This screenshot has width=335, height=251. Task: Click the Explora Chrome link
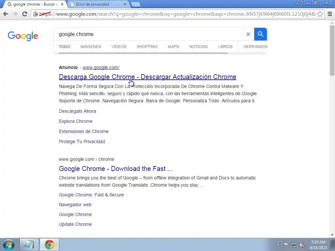76,121
